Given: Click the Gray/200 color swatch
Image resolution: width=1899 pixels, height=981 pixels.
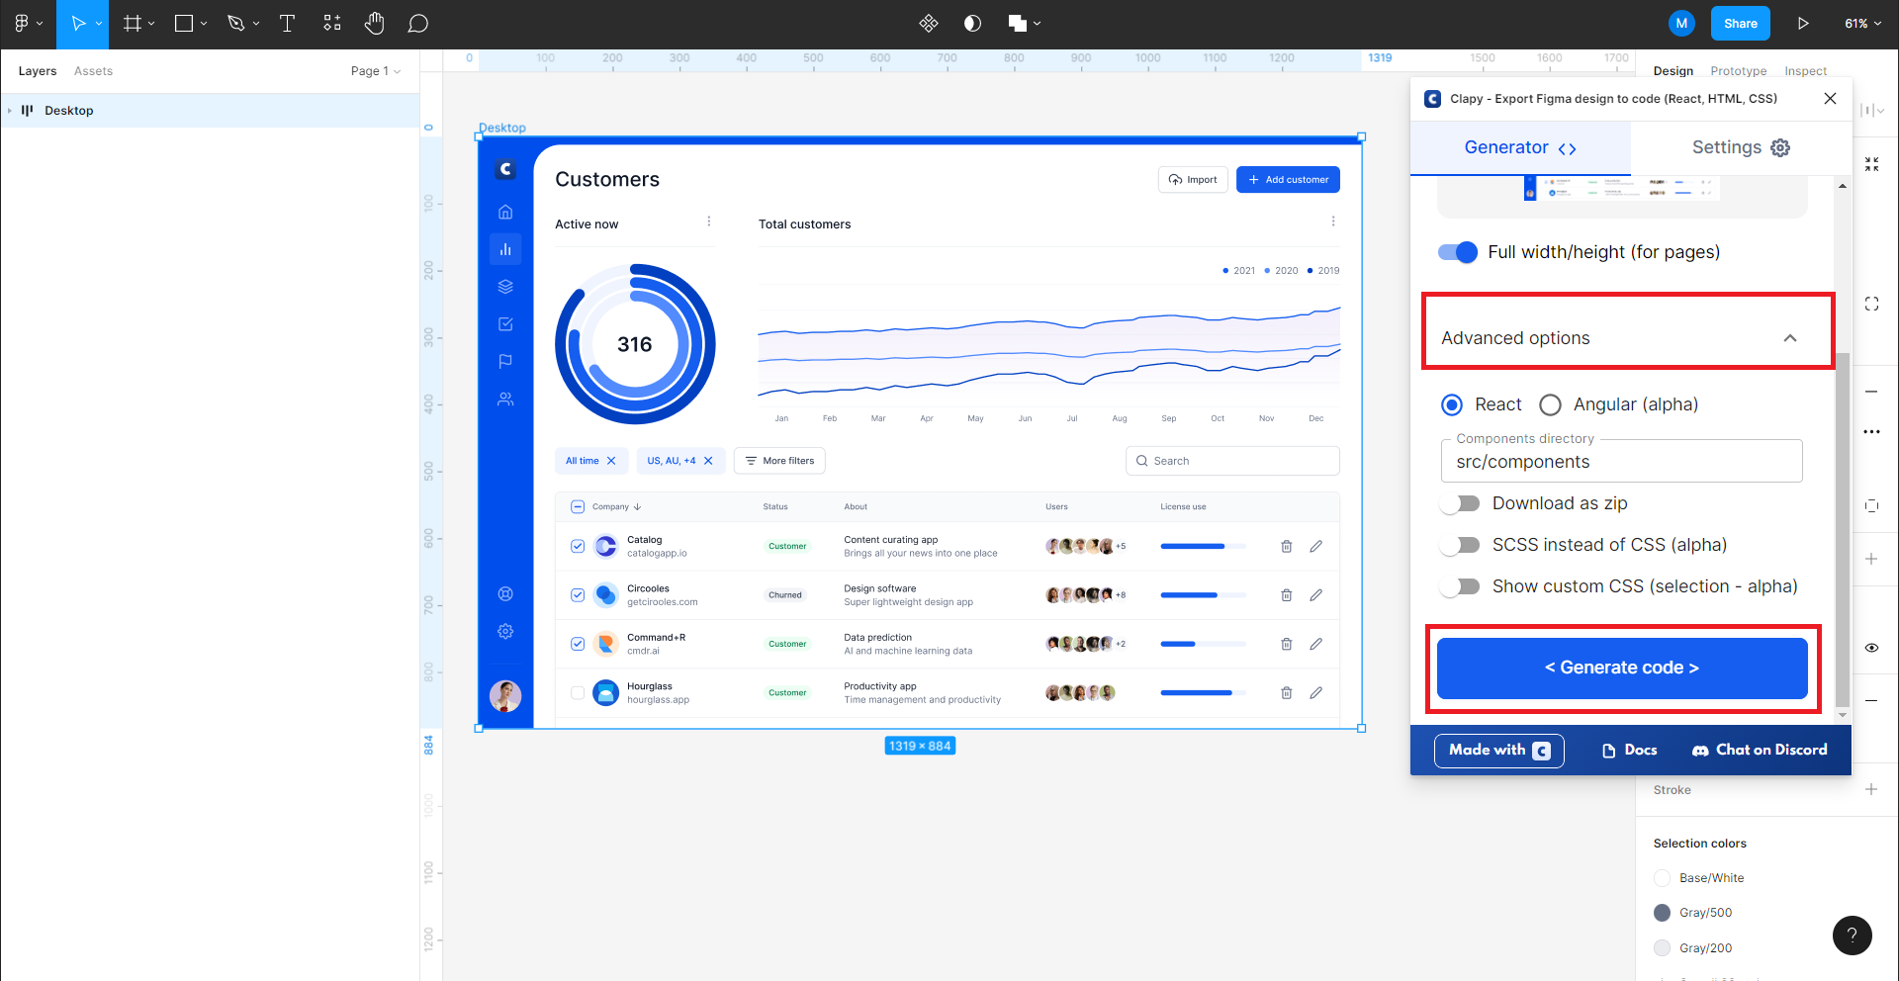Looking at the screenshot, I should coord(1662,948).
